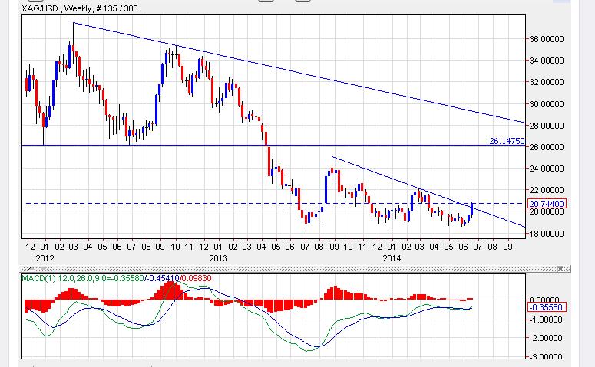Click the 36.00000 price axis label

pyautogui.click(x=548, y=38)
